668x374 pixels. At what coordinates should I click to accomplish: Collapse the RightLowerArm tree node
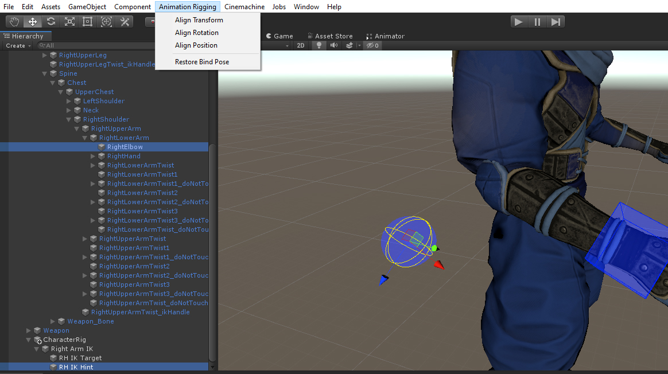[x=85, y=138]
